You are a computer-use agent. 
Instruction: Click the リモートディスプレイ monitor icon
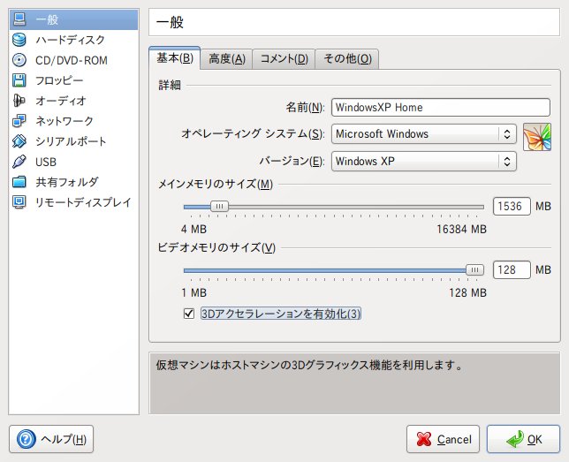(x=19, y=202)
